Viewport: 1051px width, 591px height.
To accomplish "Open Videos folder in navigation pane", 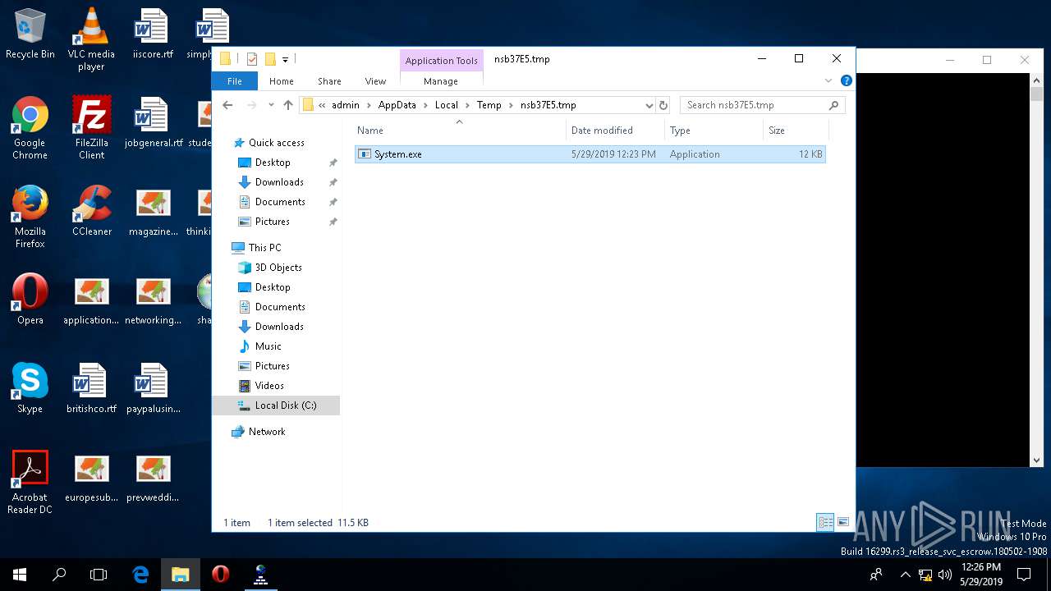I will tap(269, 386).
